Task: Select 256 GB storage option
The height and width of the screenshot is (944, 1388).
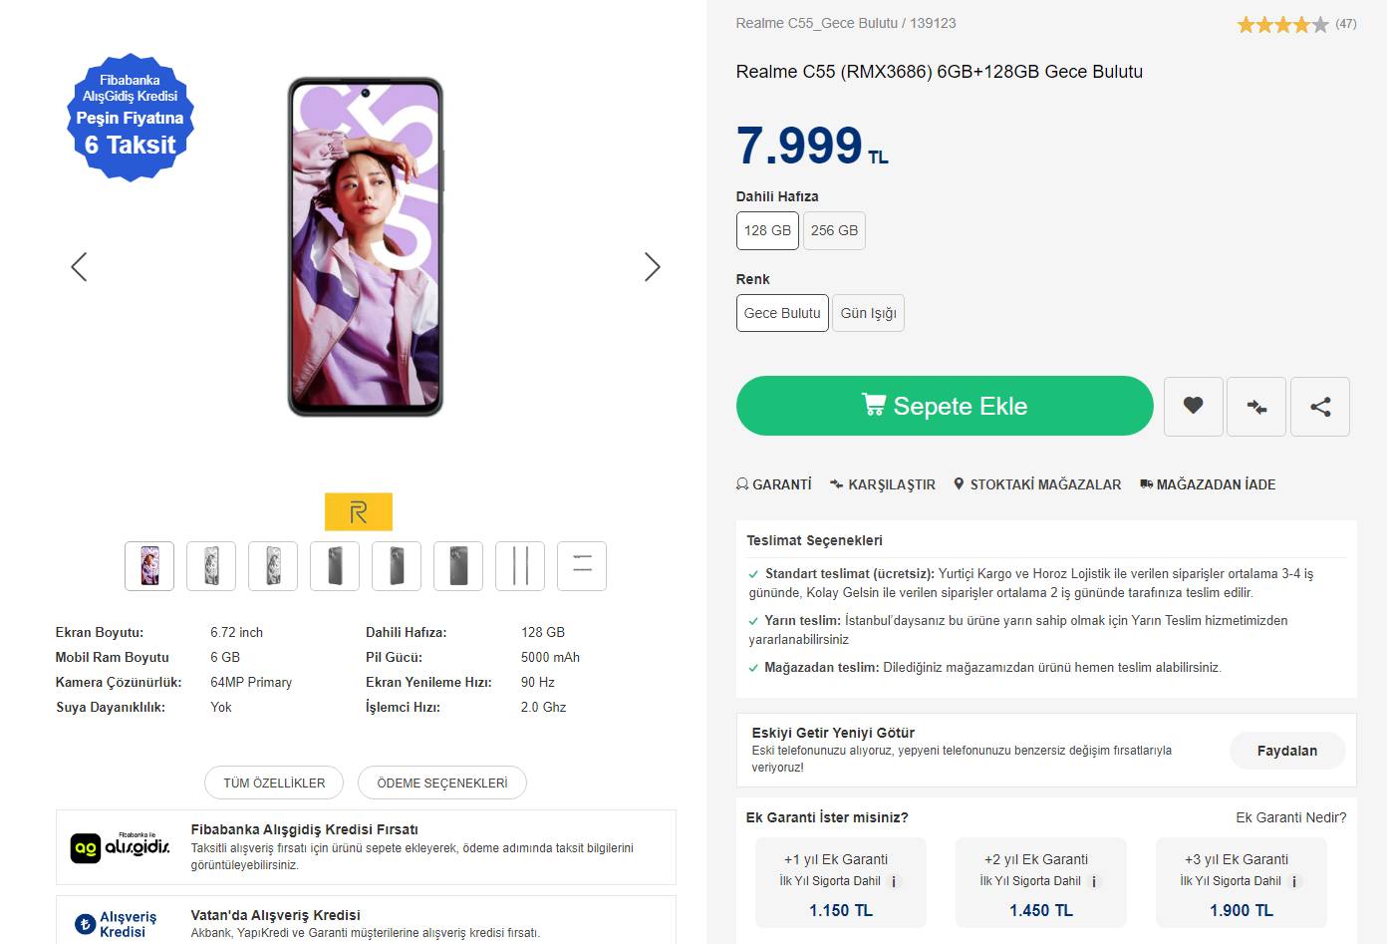Action: pos(834,230)
